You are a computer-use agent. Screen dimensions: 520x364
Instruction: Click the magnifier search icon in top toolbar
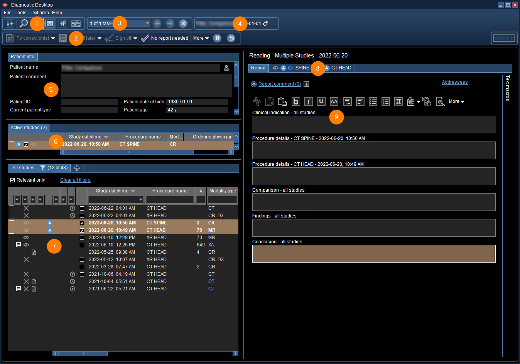pos(24,24)
